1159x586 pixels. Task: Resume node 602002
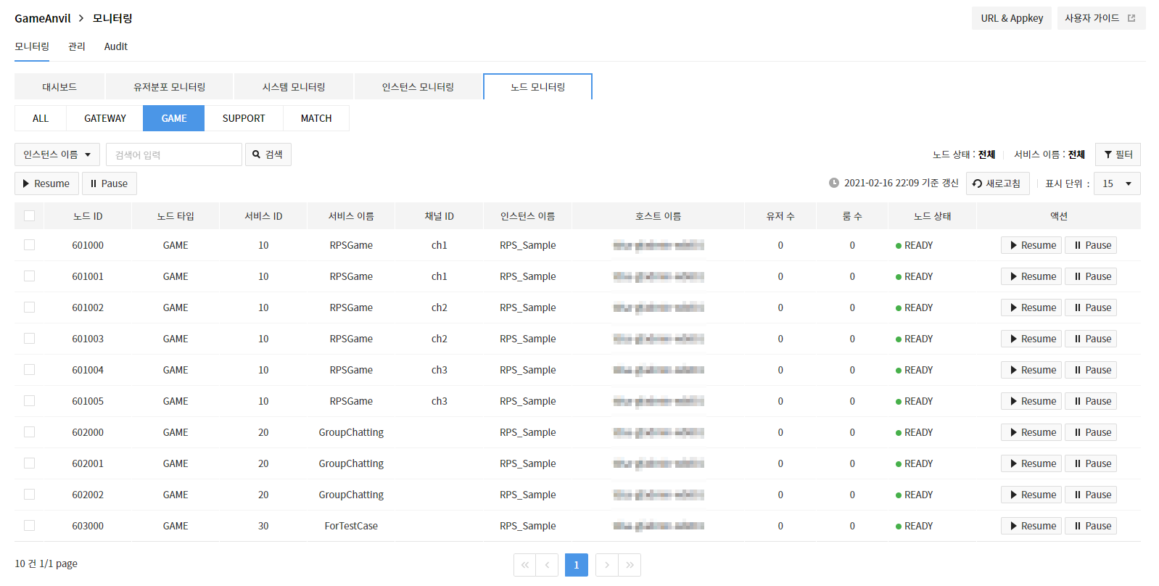coord(1031,495)
